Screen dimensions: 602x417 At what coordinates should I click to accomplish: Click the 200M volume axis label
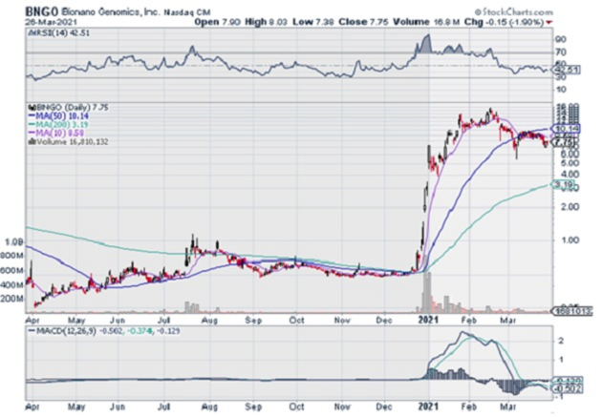click(12, 299)
